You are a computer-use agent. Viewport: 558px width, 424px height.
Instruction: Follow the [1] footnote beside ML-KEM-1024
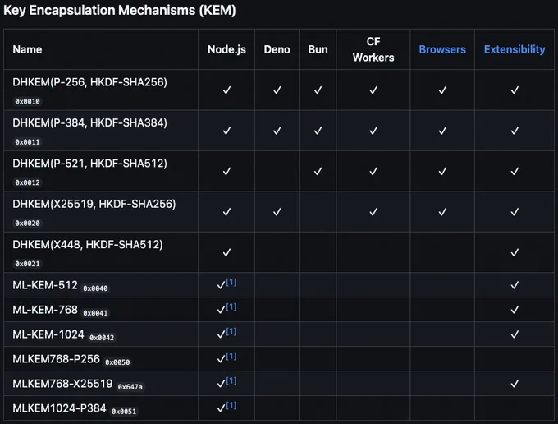tap(231, 331)
